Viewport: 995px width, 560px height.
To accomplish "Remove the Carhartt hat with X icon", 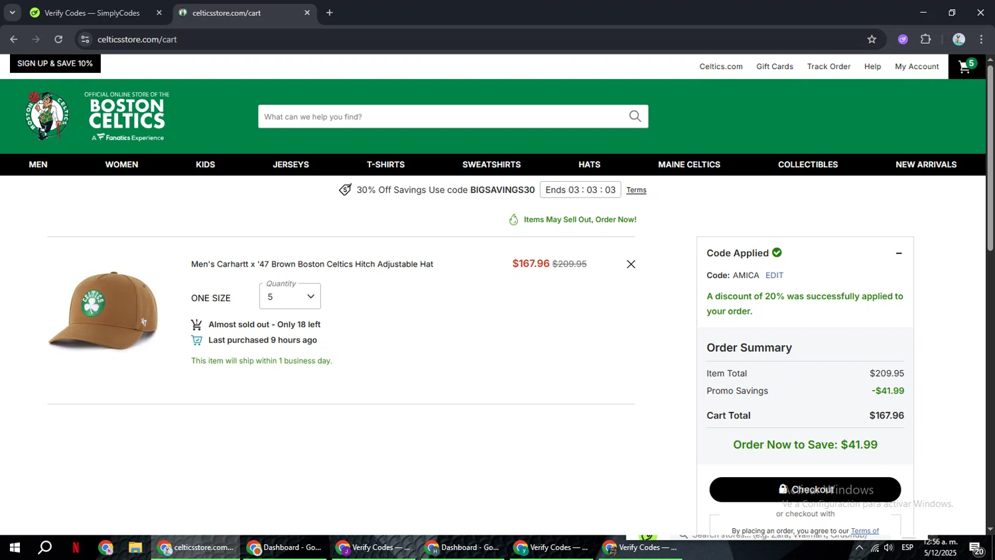I will coord(631,264).
